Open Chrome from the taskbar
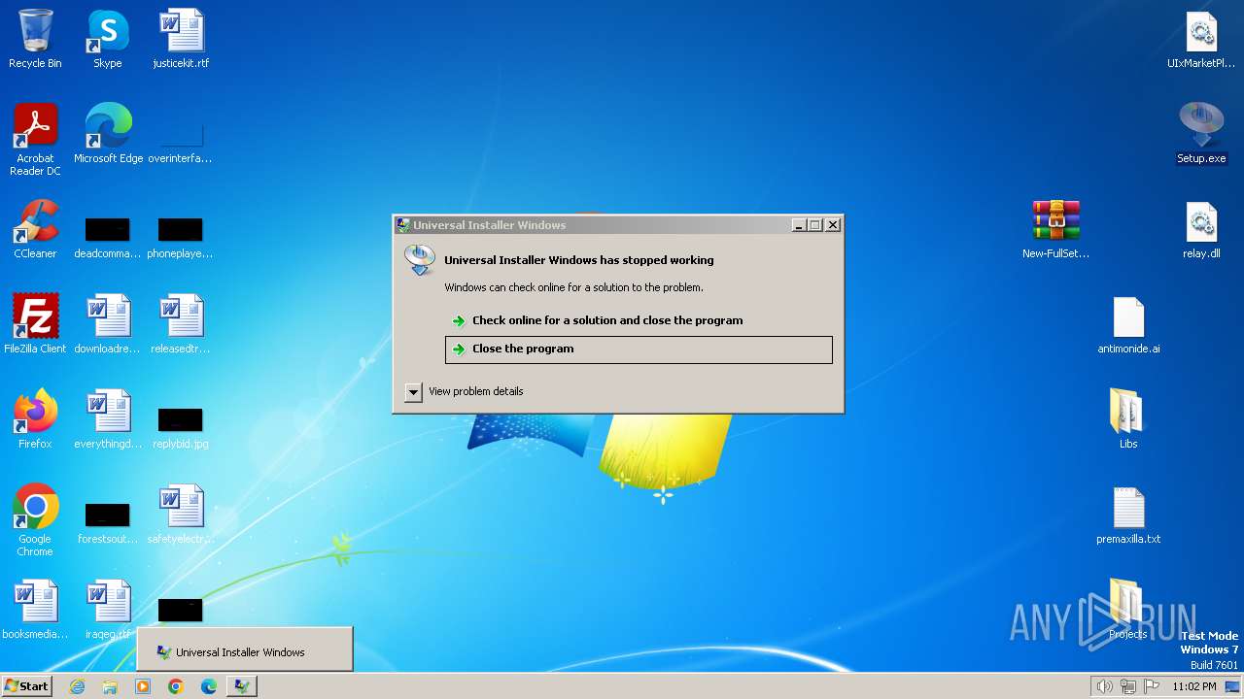The image size is (1244, 699). (176, 686)
